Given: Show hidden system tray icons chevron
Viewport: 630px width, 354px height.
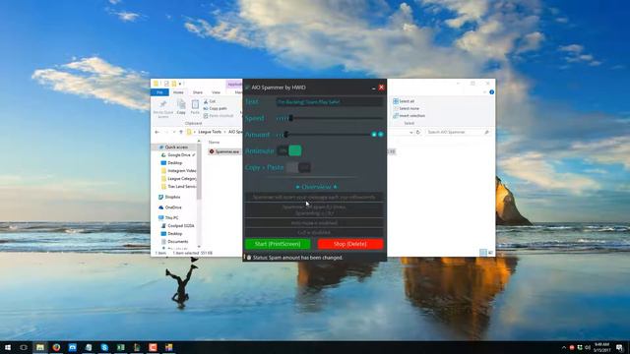Looking at the screenshot, I should (x=563, y=347).
